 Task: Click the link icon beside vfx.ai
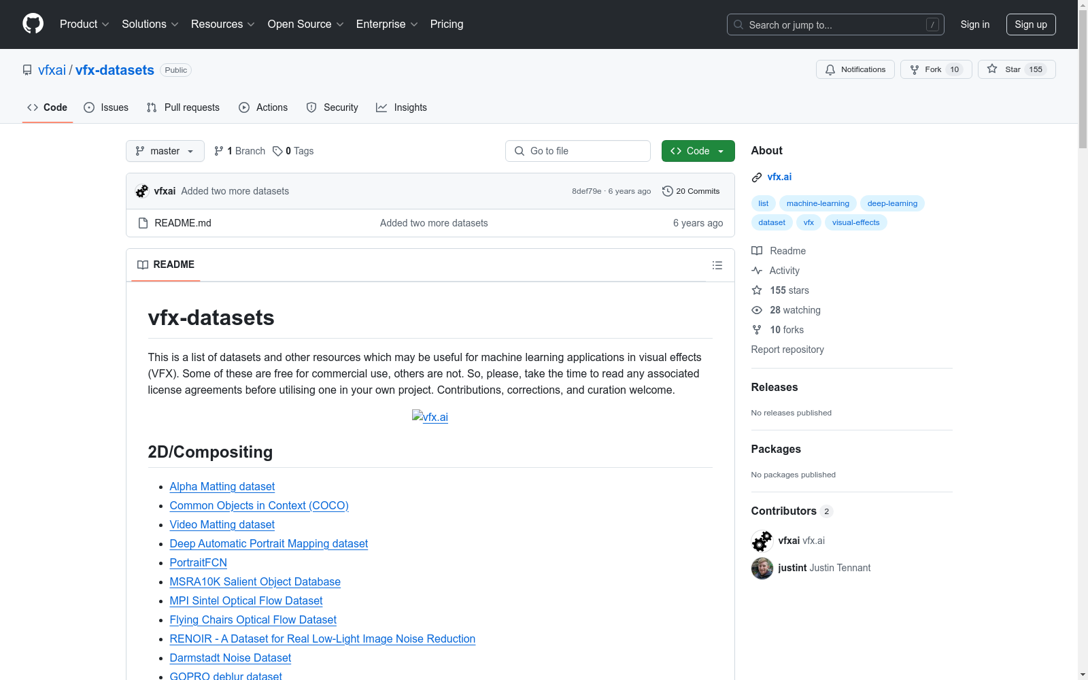pyautogui.click(x=757, y=177)
